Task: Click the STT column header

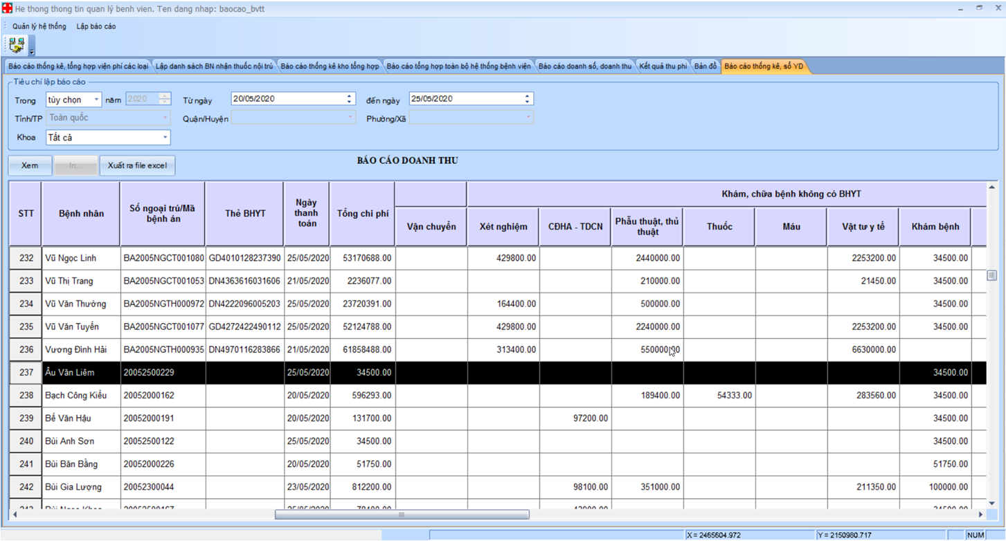Action: coord(26,214)
